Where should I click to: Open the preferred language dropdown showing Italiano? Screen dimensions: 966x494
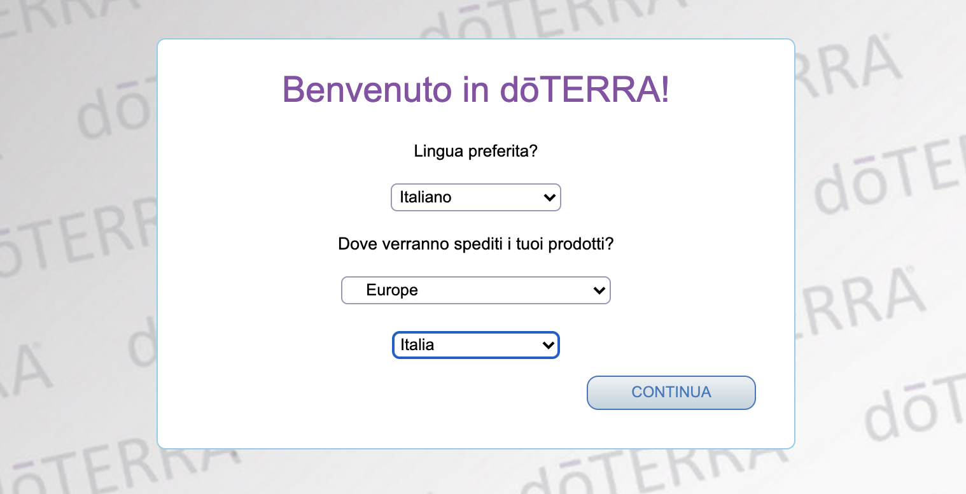pyautogui.click(x=476, y=197)
